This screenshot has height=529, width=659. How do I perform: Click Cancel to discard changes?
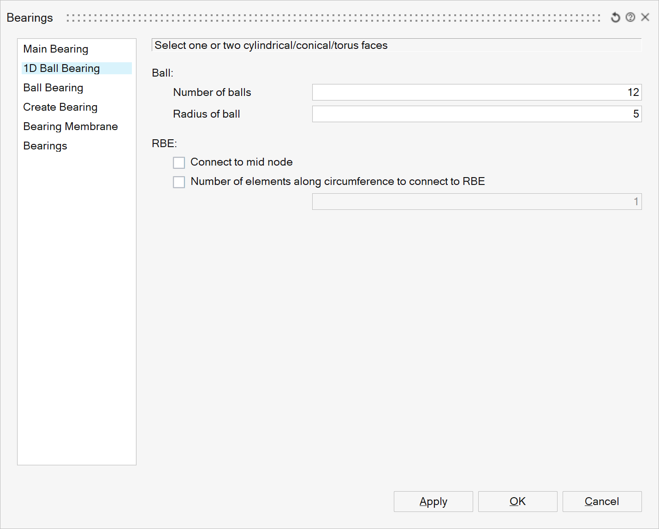[602, 501]
